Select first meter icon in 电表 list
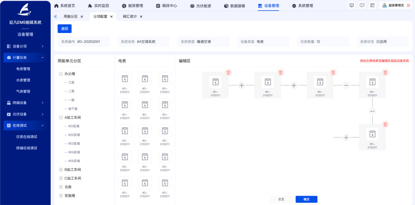The height and width of the screenshot is (205, 415). 125,79
